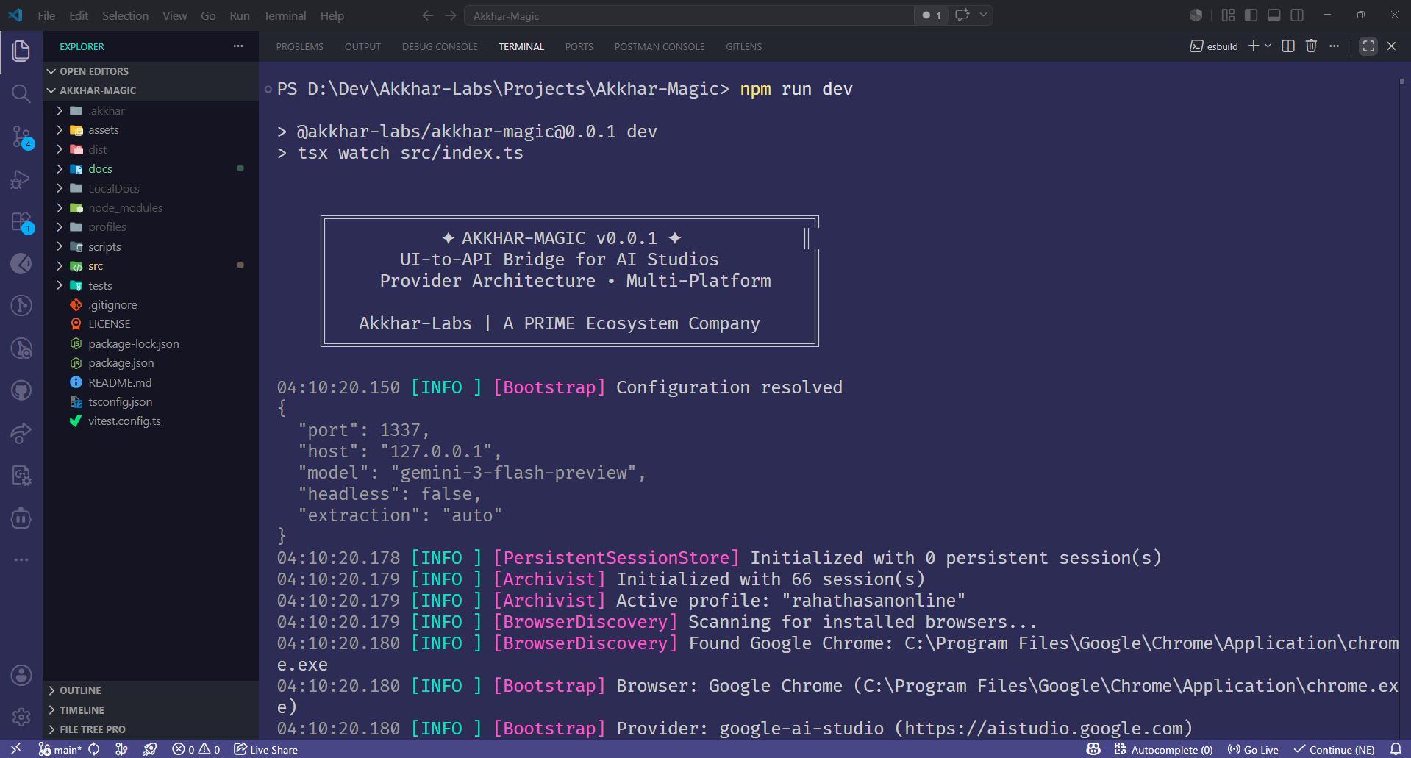Click Autocomplete (0) in status bar

click(x=1163, y=749)
